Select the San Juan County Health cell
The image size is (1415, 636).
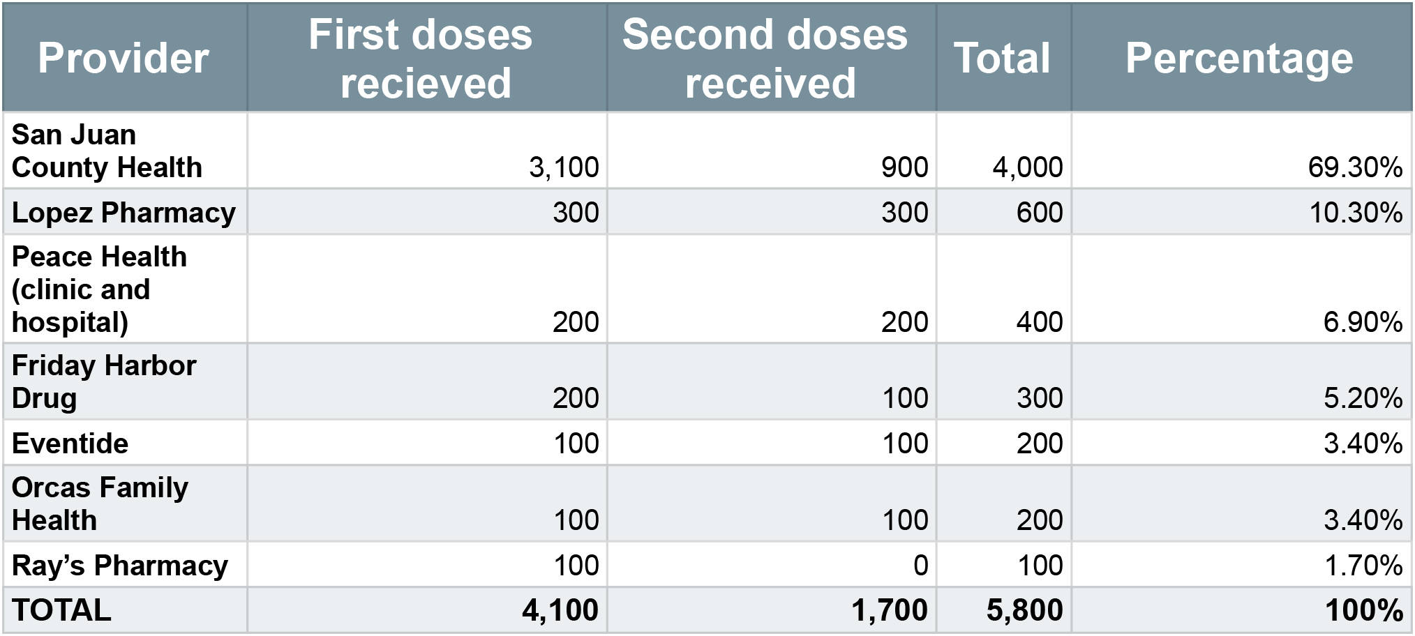pyautogui.click(x=107, y=151)
